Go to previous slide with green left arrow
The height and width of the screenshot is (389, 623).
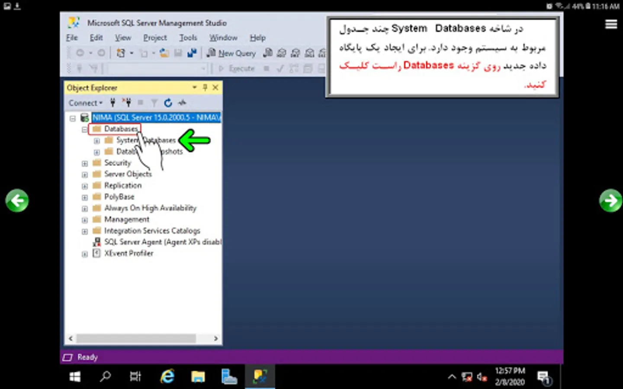(17, 201)
